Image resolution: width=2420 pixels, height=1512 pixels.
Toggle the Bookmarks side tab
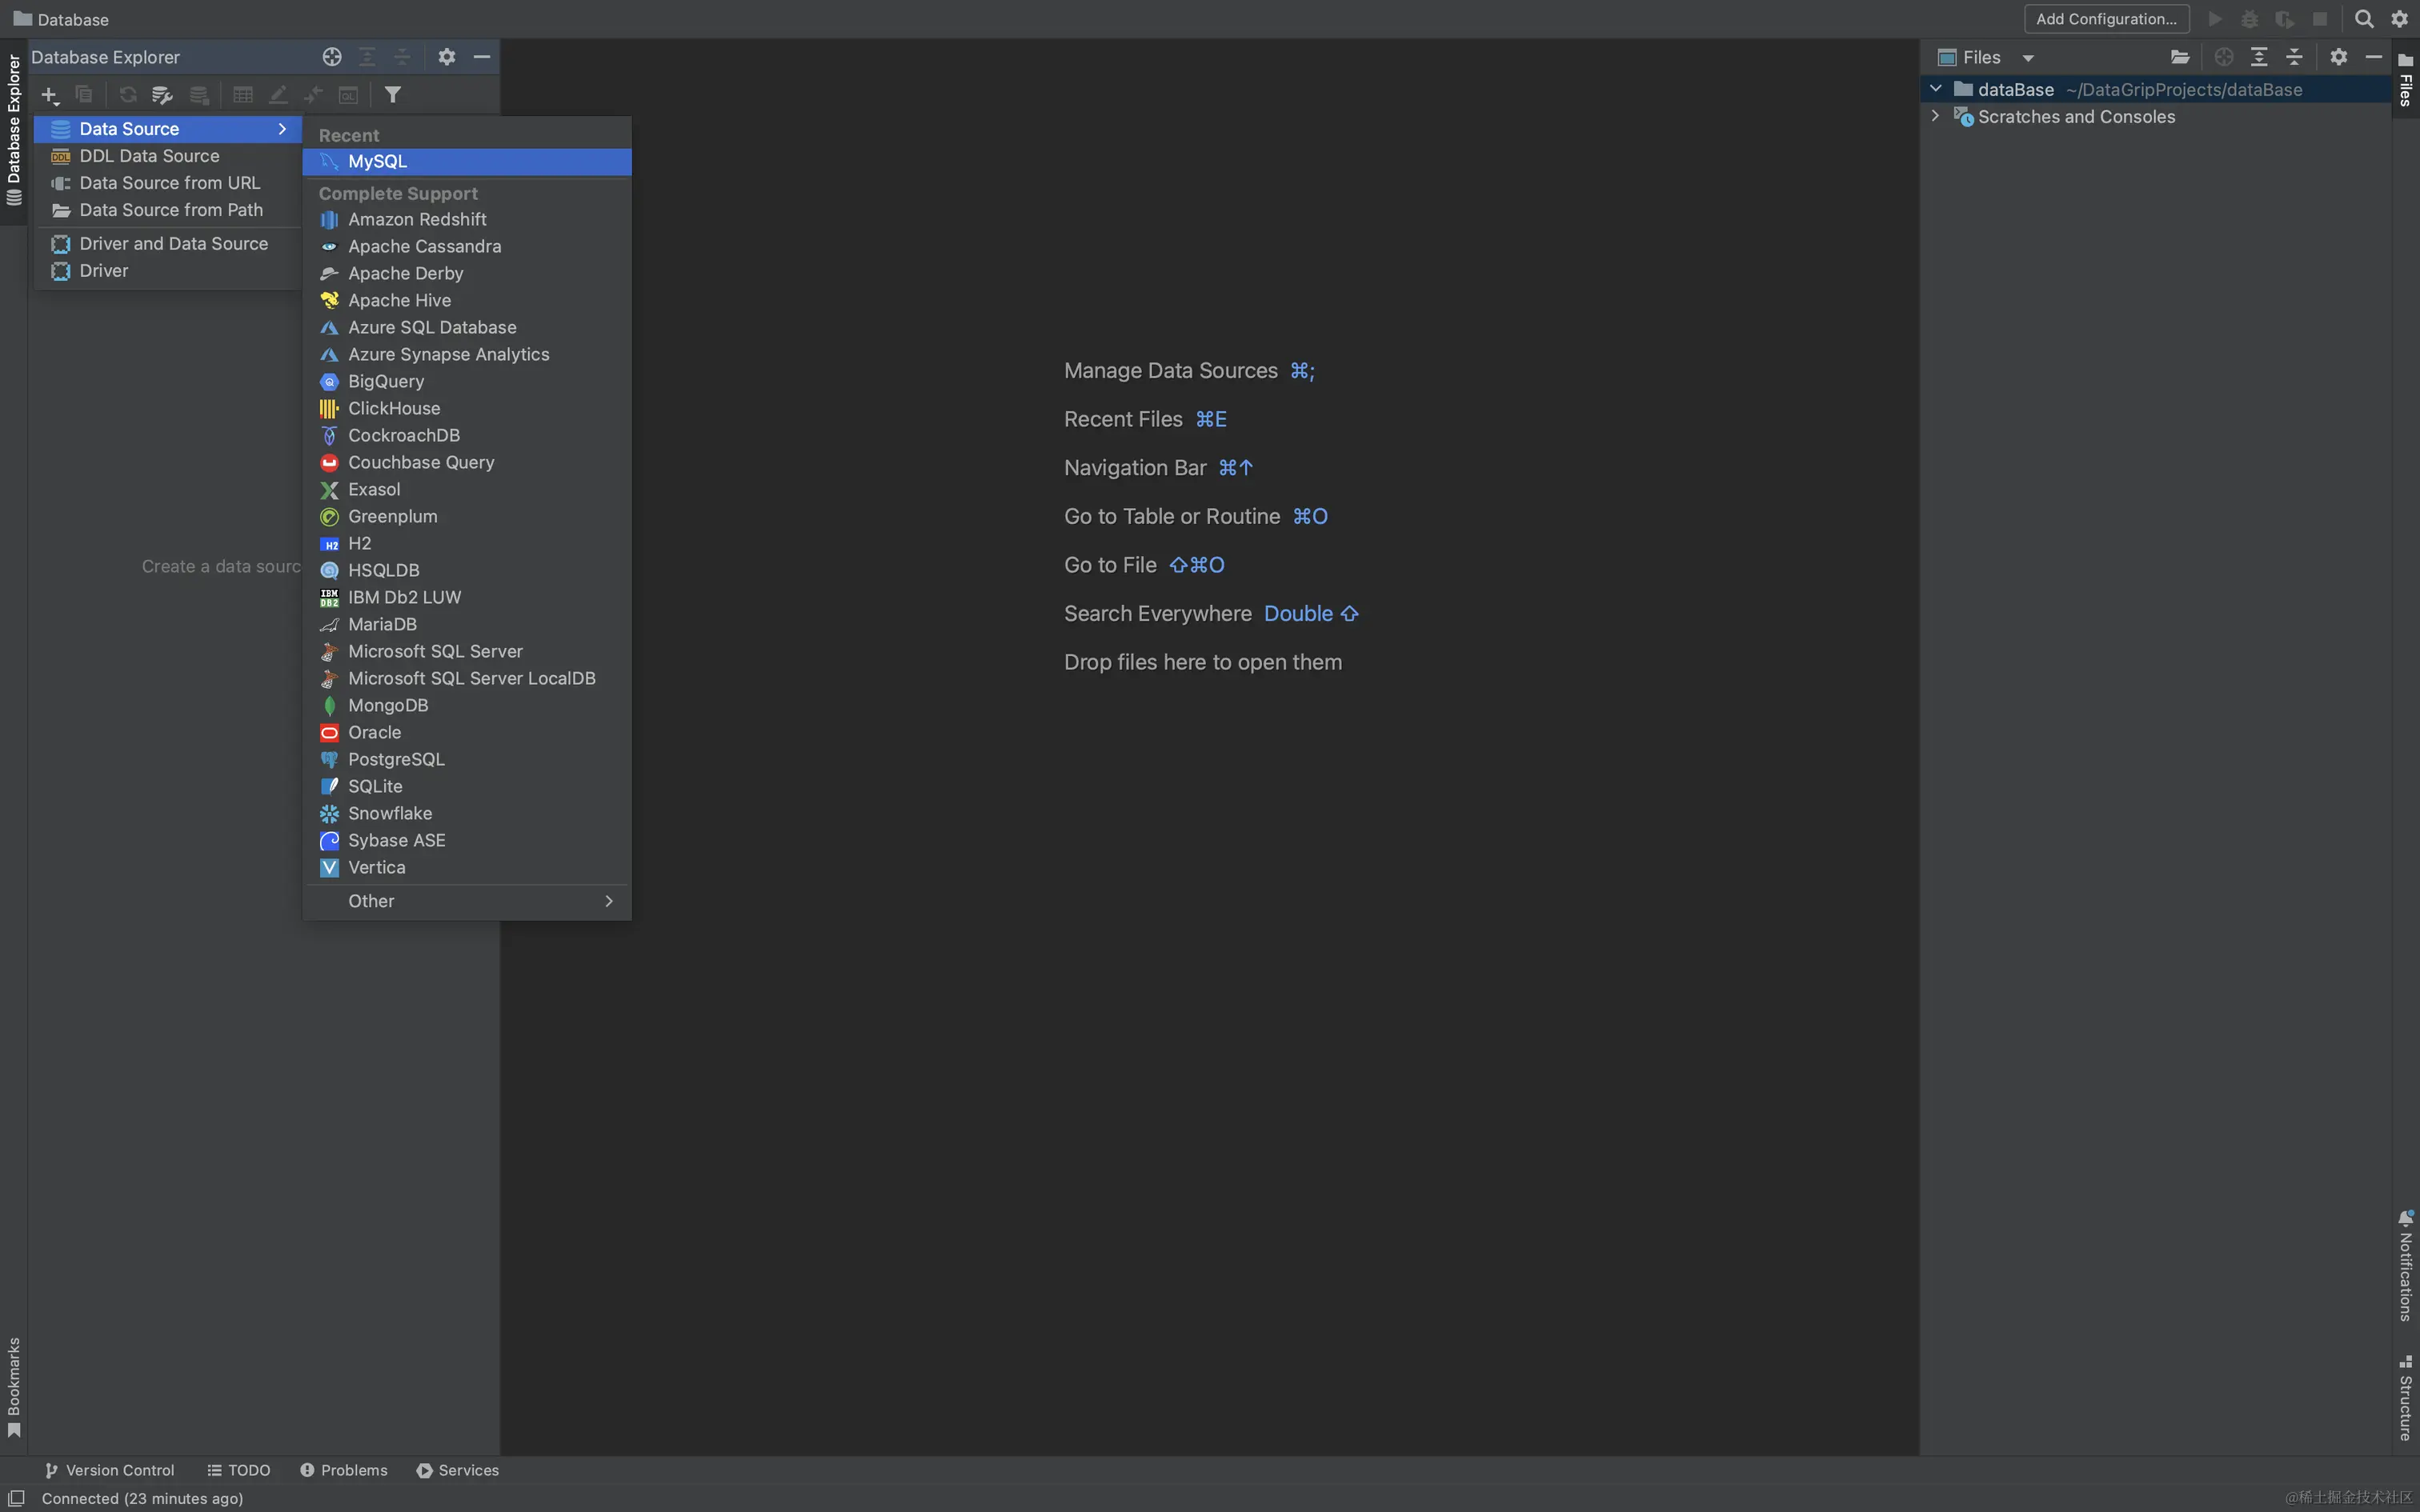(x=14, y=1387)
